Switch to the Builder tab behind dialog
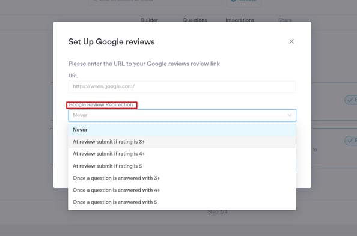Image resolution: width=357 pixels, height=236 pixels. point(150,20)
